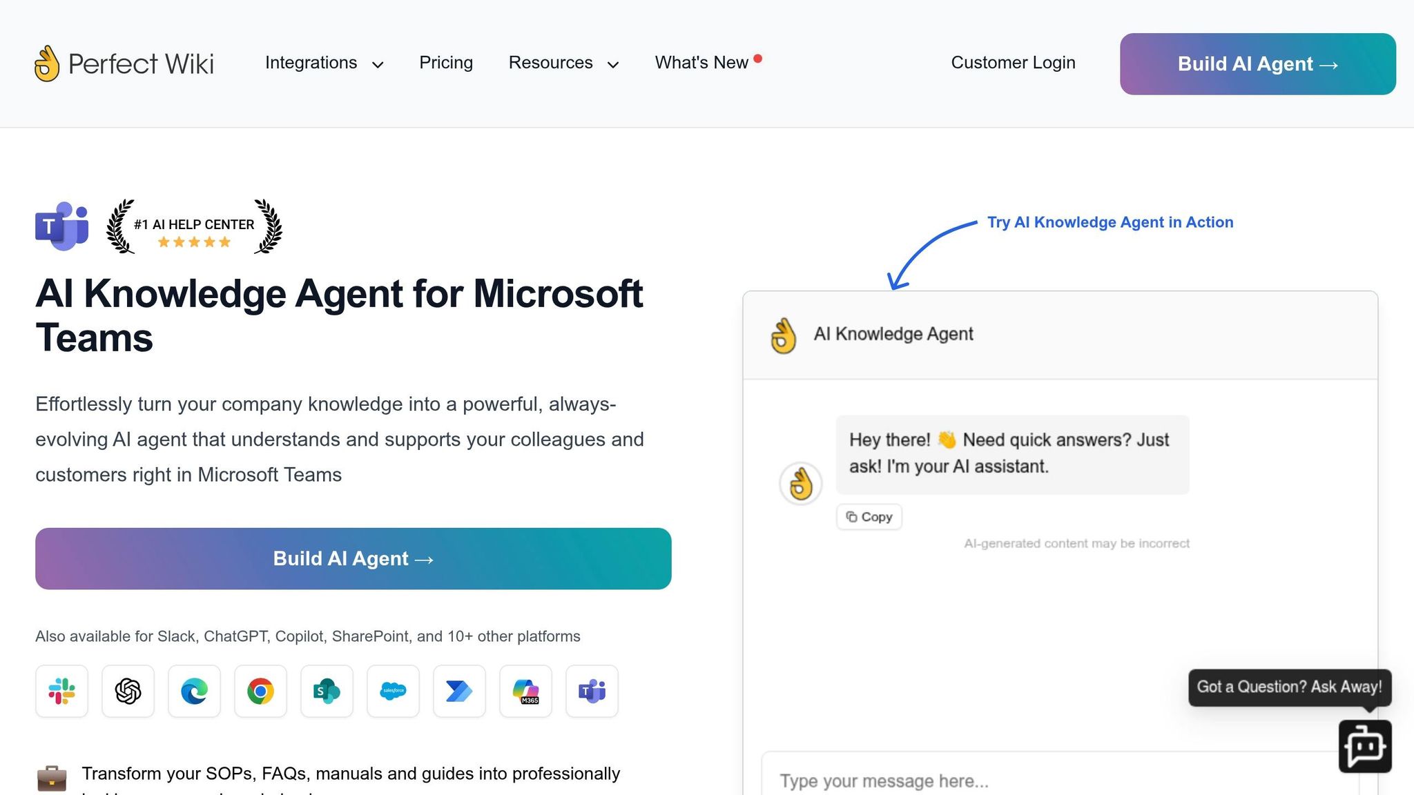Expand the Integrations dropdown menu
The image size is (1414, 795).
pyautogui.click(x=324, y=63)
